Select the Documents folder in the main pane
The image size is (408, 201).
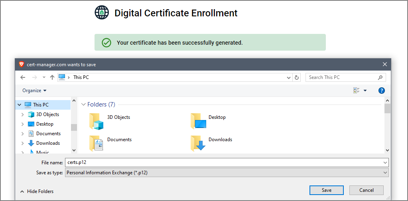pos(110,143)
